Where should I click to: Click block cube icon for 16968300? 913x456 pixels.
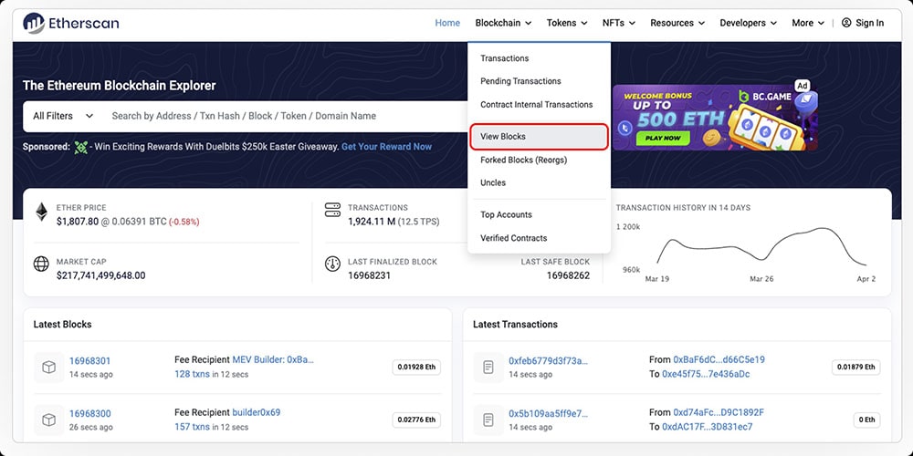tap(50, 420)
